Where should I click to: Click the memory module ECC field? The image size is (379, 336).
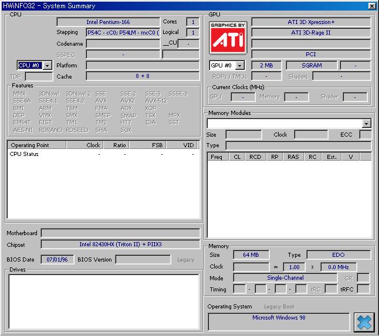click(366, 134)
